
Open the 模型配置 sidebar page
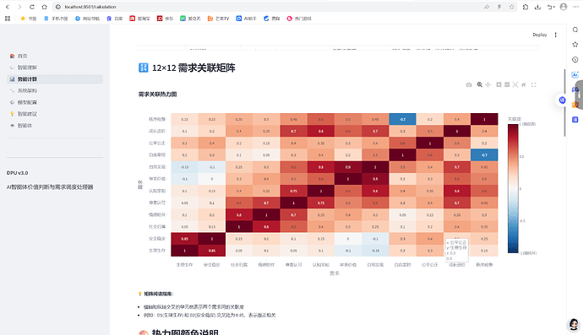point(55,102)
